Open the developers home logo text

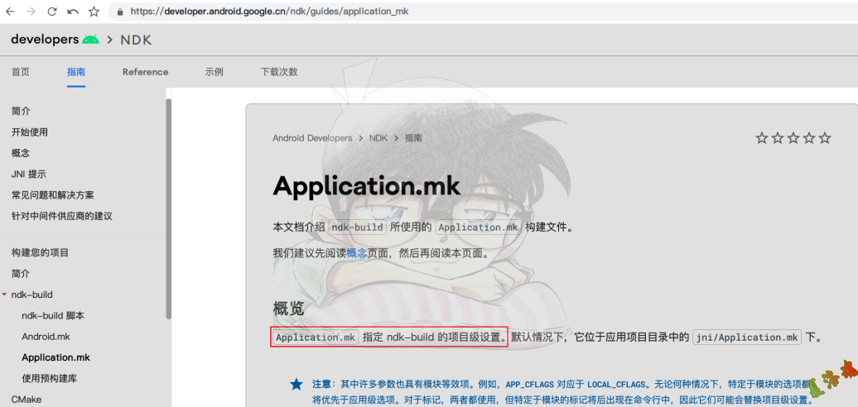pyautogui.click(x=45, y=40)
